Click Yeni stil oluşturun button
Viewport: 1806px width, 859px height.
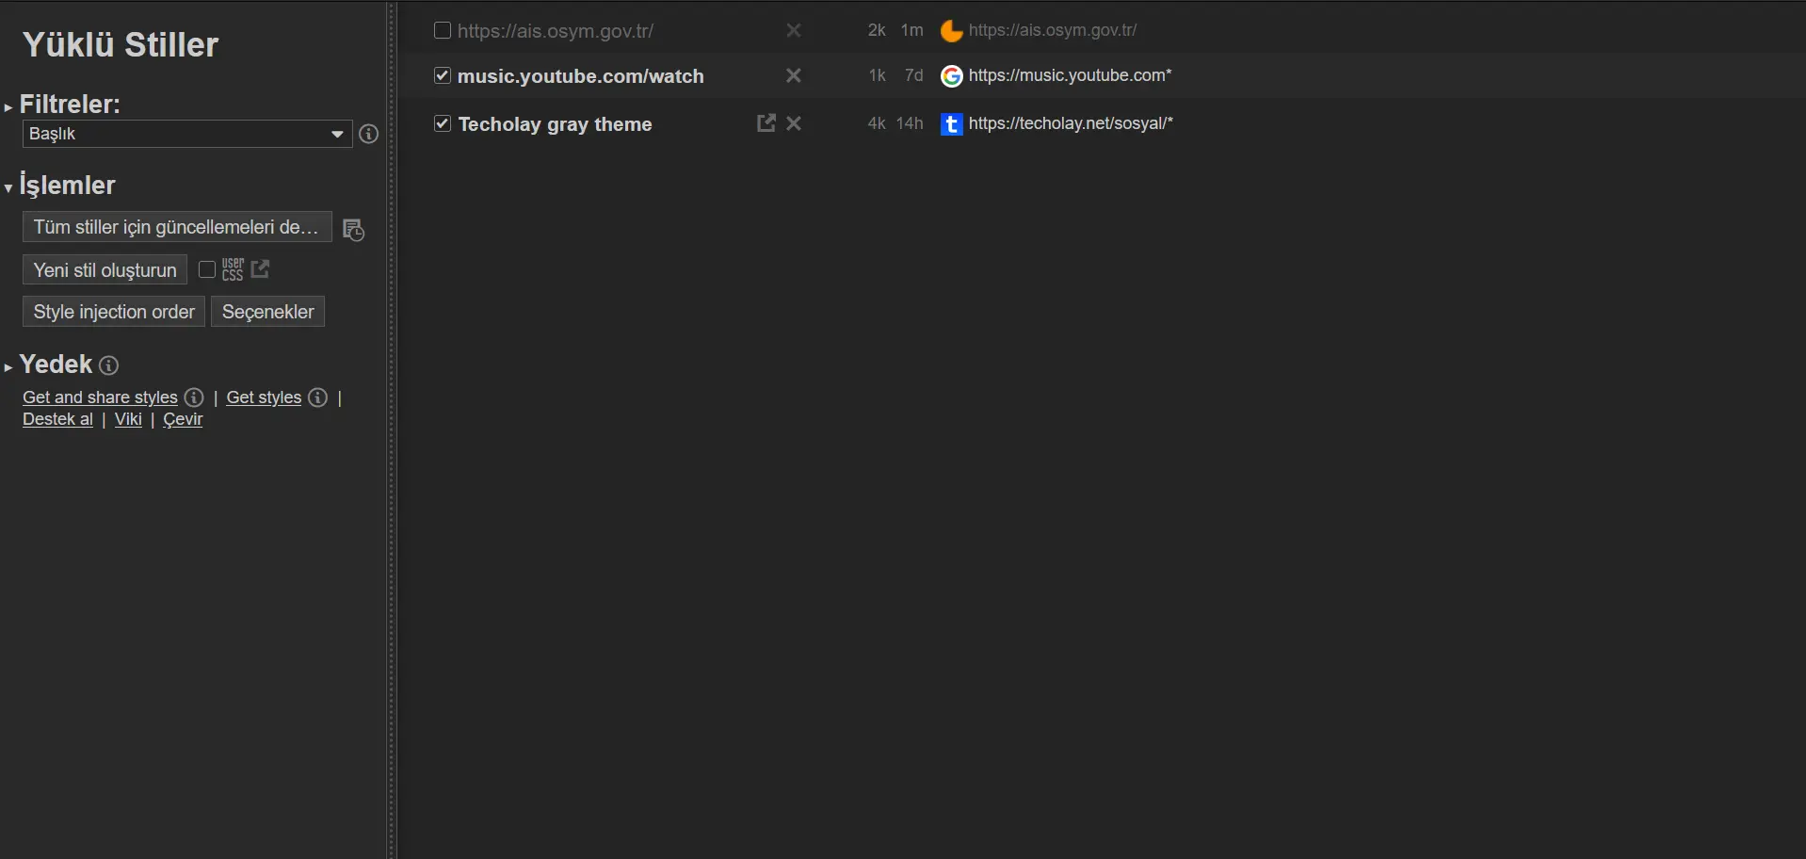(105, 270)
